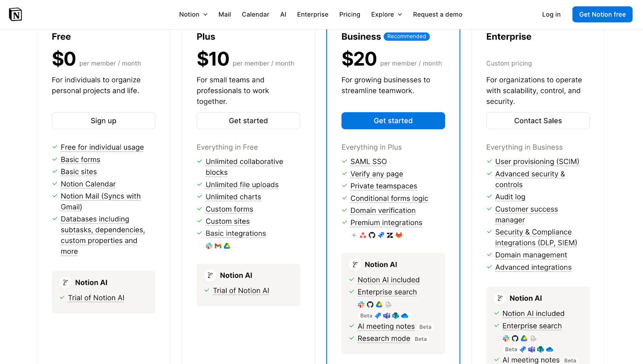Click PDF icon under Enterprise plan Enterprise search

tap(533, 338)
